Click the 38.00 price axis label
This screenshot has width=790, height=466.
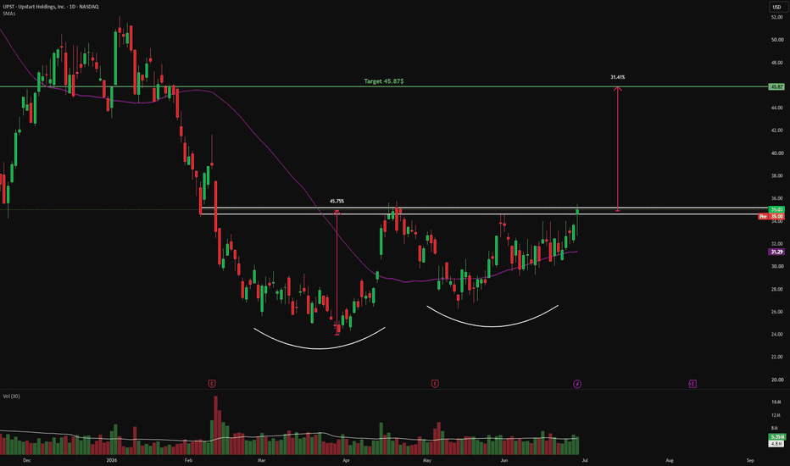coord(777,176)
